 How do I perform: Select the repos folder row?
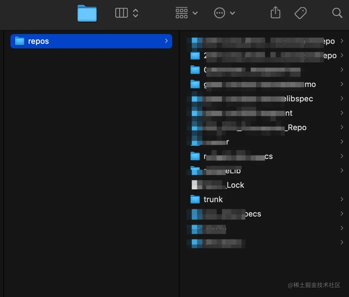coord(91,41)
